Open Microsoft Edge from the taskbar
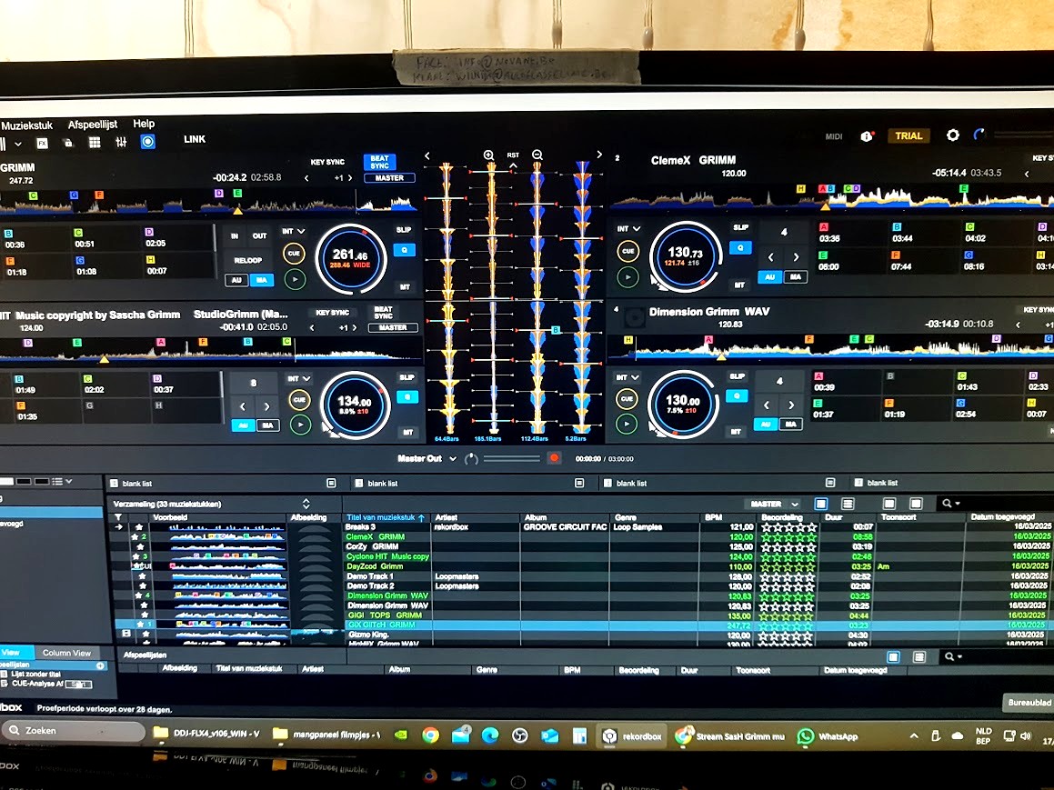 490,735
